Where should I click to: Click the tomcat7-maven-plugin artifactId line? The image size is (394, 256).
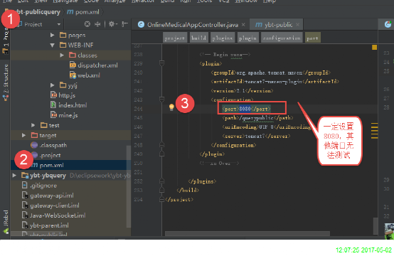(x=275, y=81)
